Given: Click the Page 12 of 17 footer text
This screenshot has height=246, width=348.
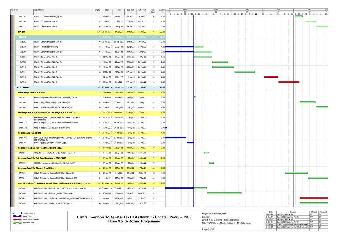Looking at the screenshot, I should pos(208,230).
